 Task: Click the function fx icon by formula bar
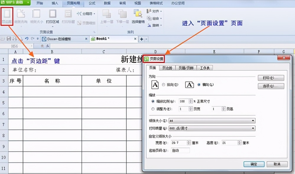point(48,46)
